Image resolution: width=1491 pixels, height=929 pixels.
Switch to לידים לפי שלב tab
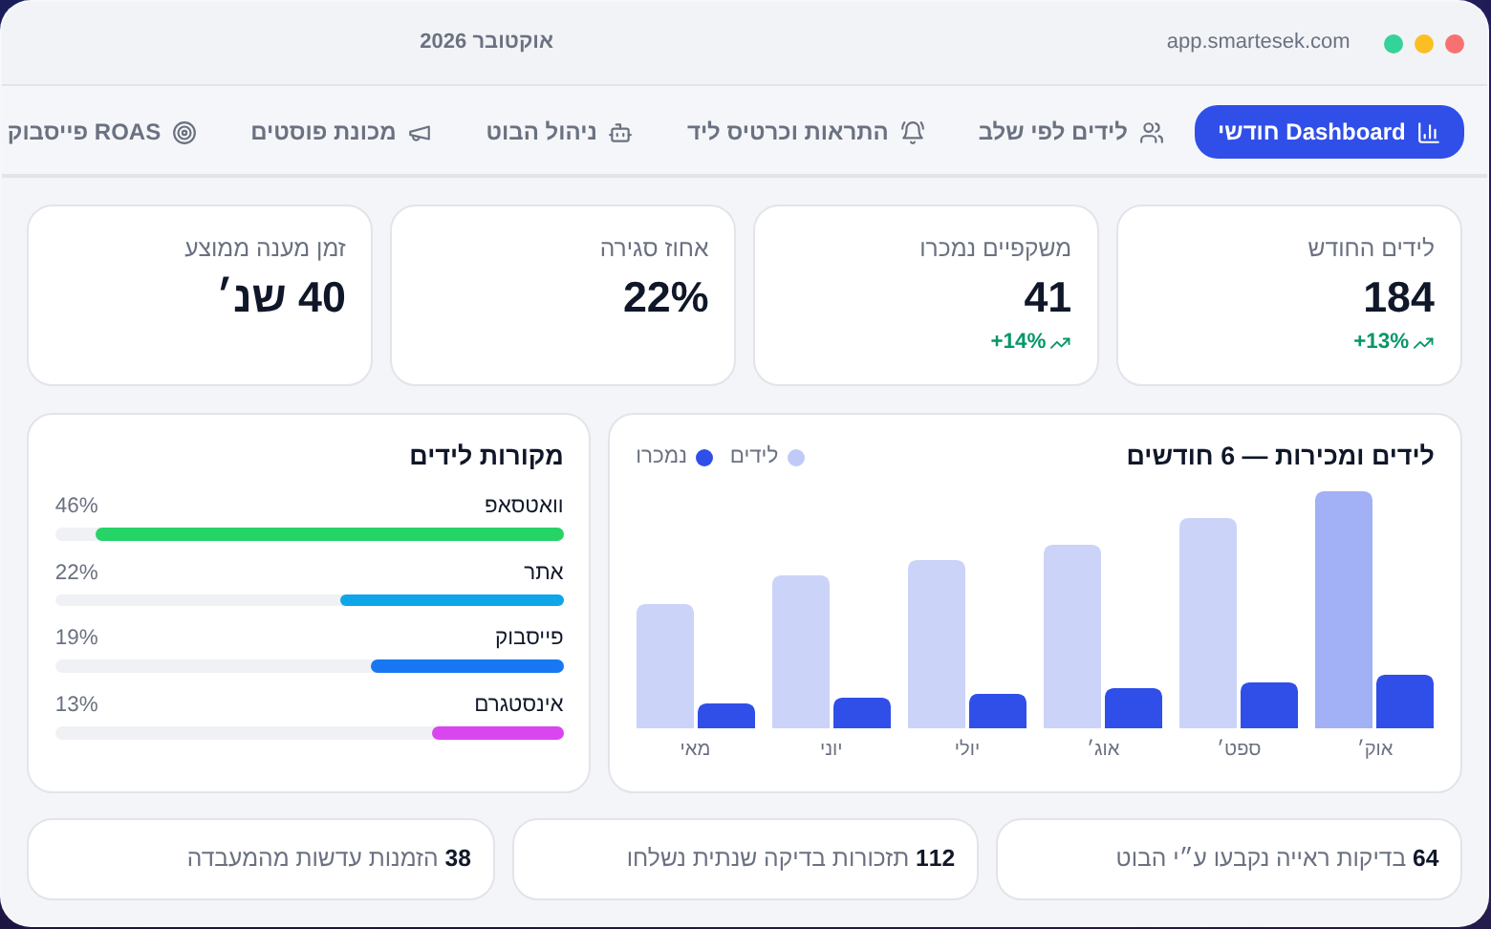[1070, 132]
